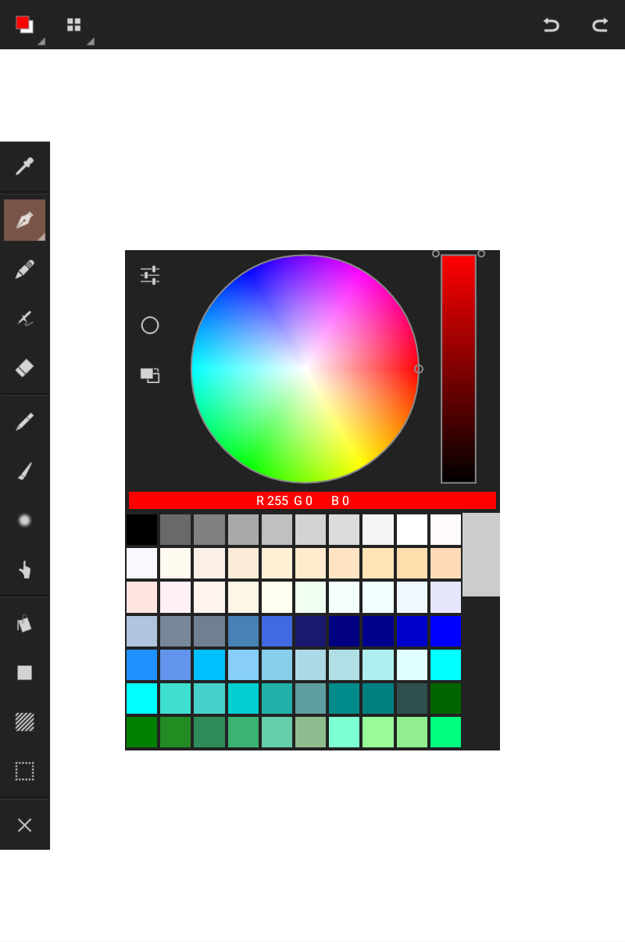
Task: Choose the marker pen tool
Action: [25, 270]
